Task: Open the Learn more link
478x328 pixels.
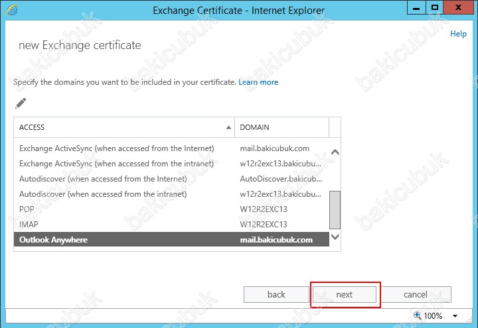Action: [258, 82]
